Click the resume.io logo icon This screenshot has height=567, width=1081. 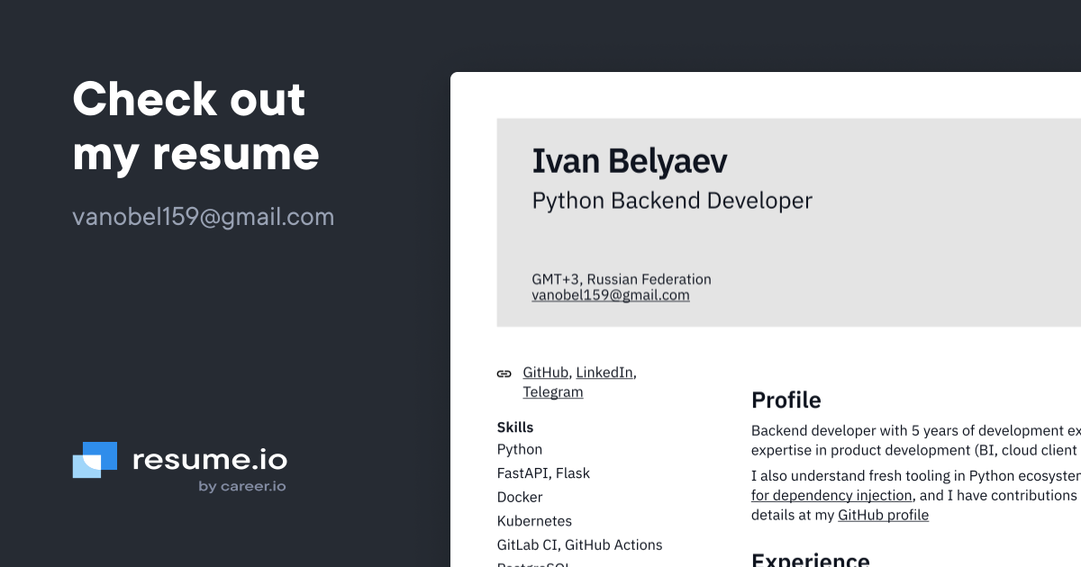click(95, 460)
